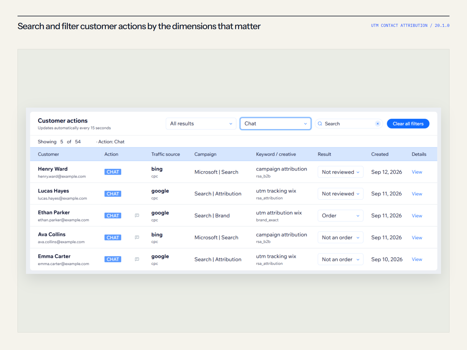This screenshot has width=467, height=350.
Task: Click email emma.carter@example.com
Action: pos(63,264)
